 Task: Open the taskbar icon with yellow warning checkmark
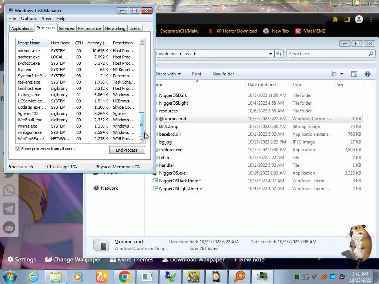click(170, 277)
